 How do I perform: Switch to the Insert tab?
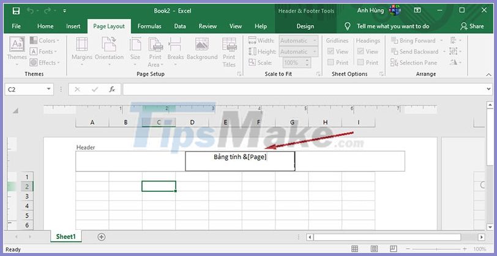point(73,26)
